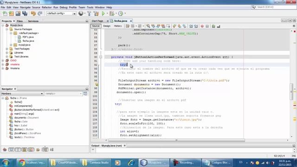The width and height of the screenshot is (297, 167).
Task: Expand the OXXO project node
Action: coord(3,60)
